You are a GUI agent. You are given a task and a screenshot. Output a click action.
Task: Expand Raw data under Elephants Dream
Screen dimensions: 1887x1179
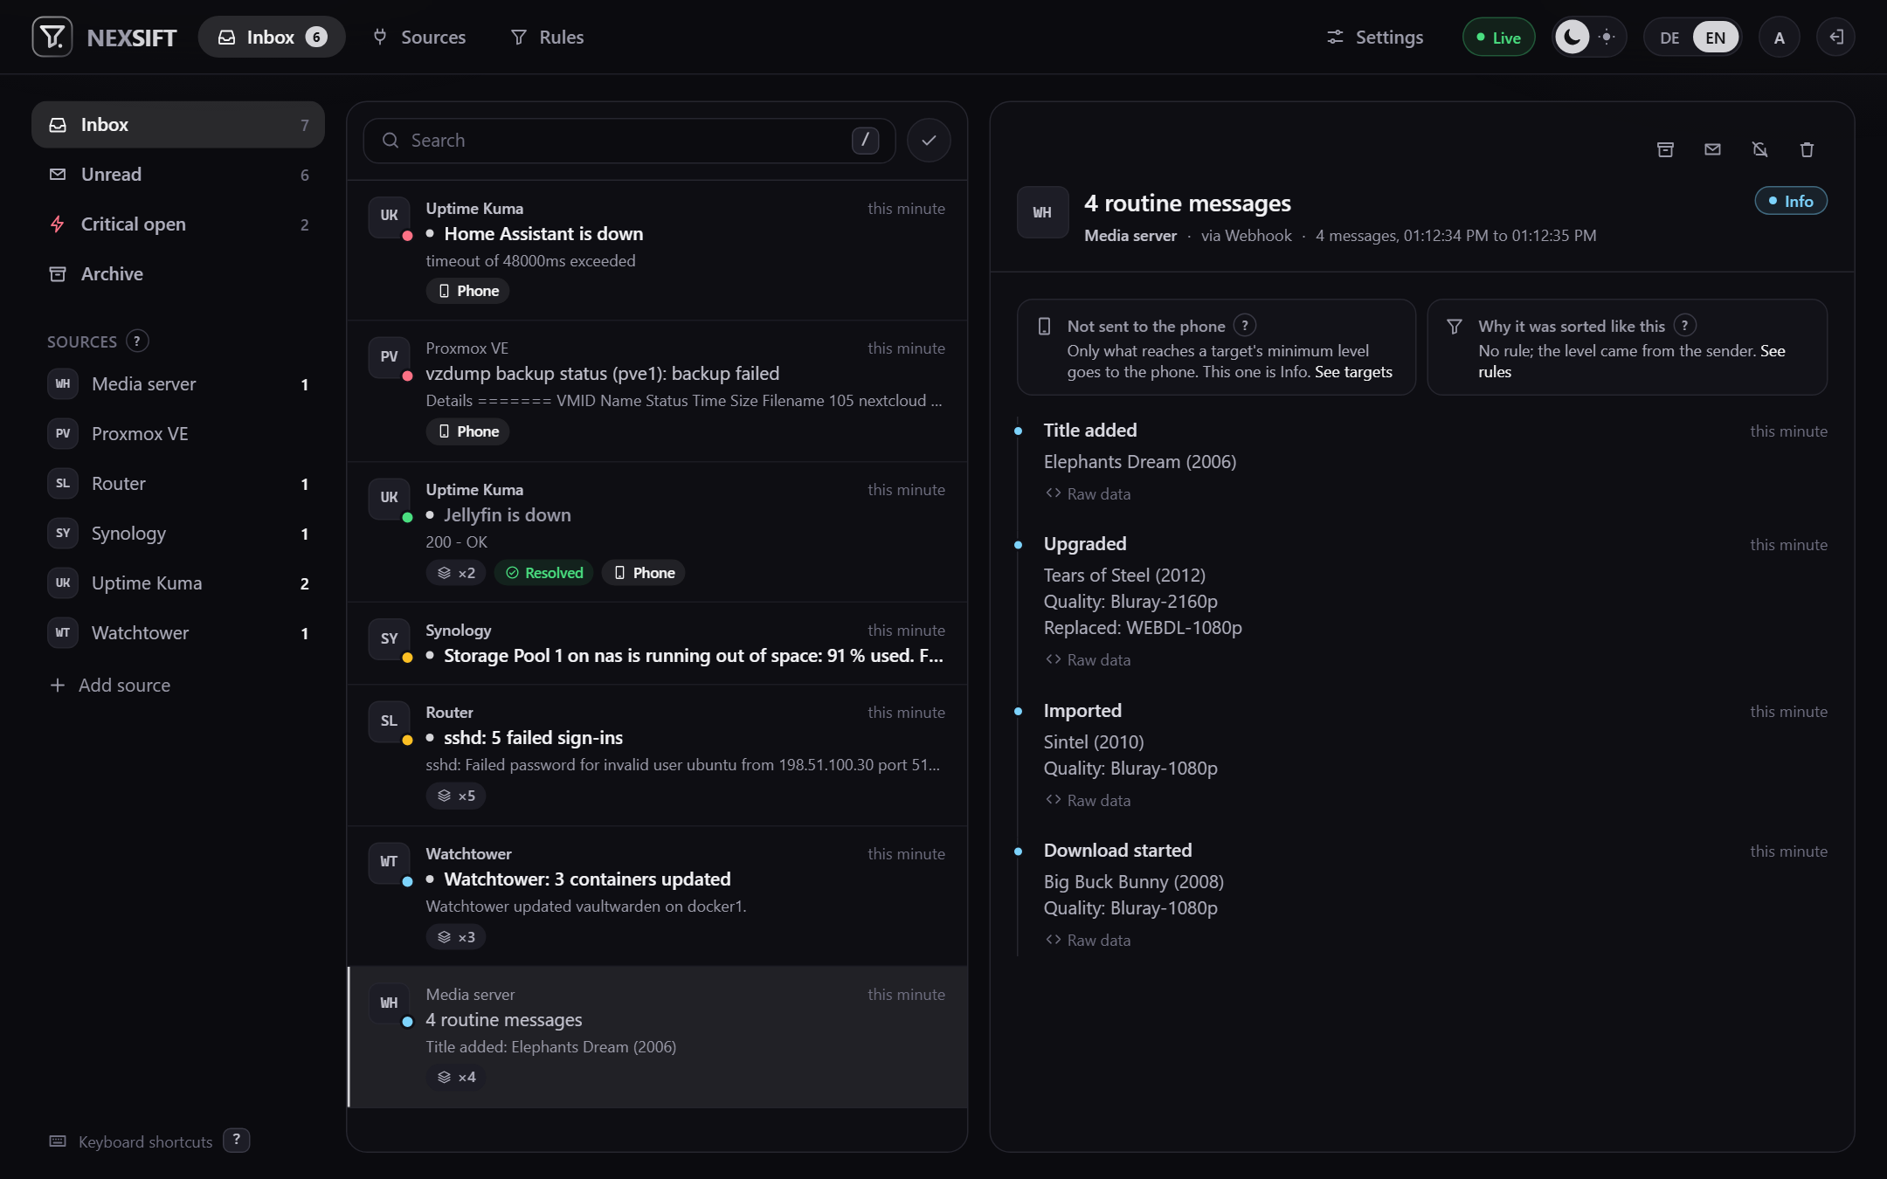pos(1089,494)
